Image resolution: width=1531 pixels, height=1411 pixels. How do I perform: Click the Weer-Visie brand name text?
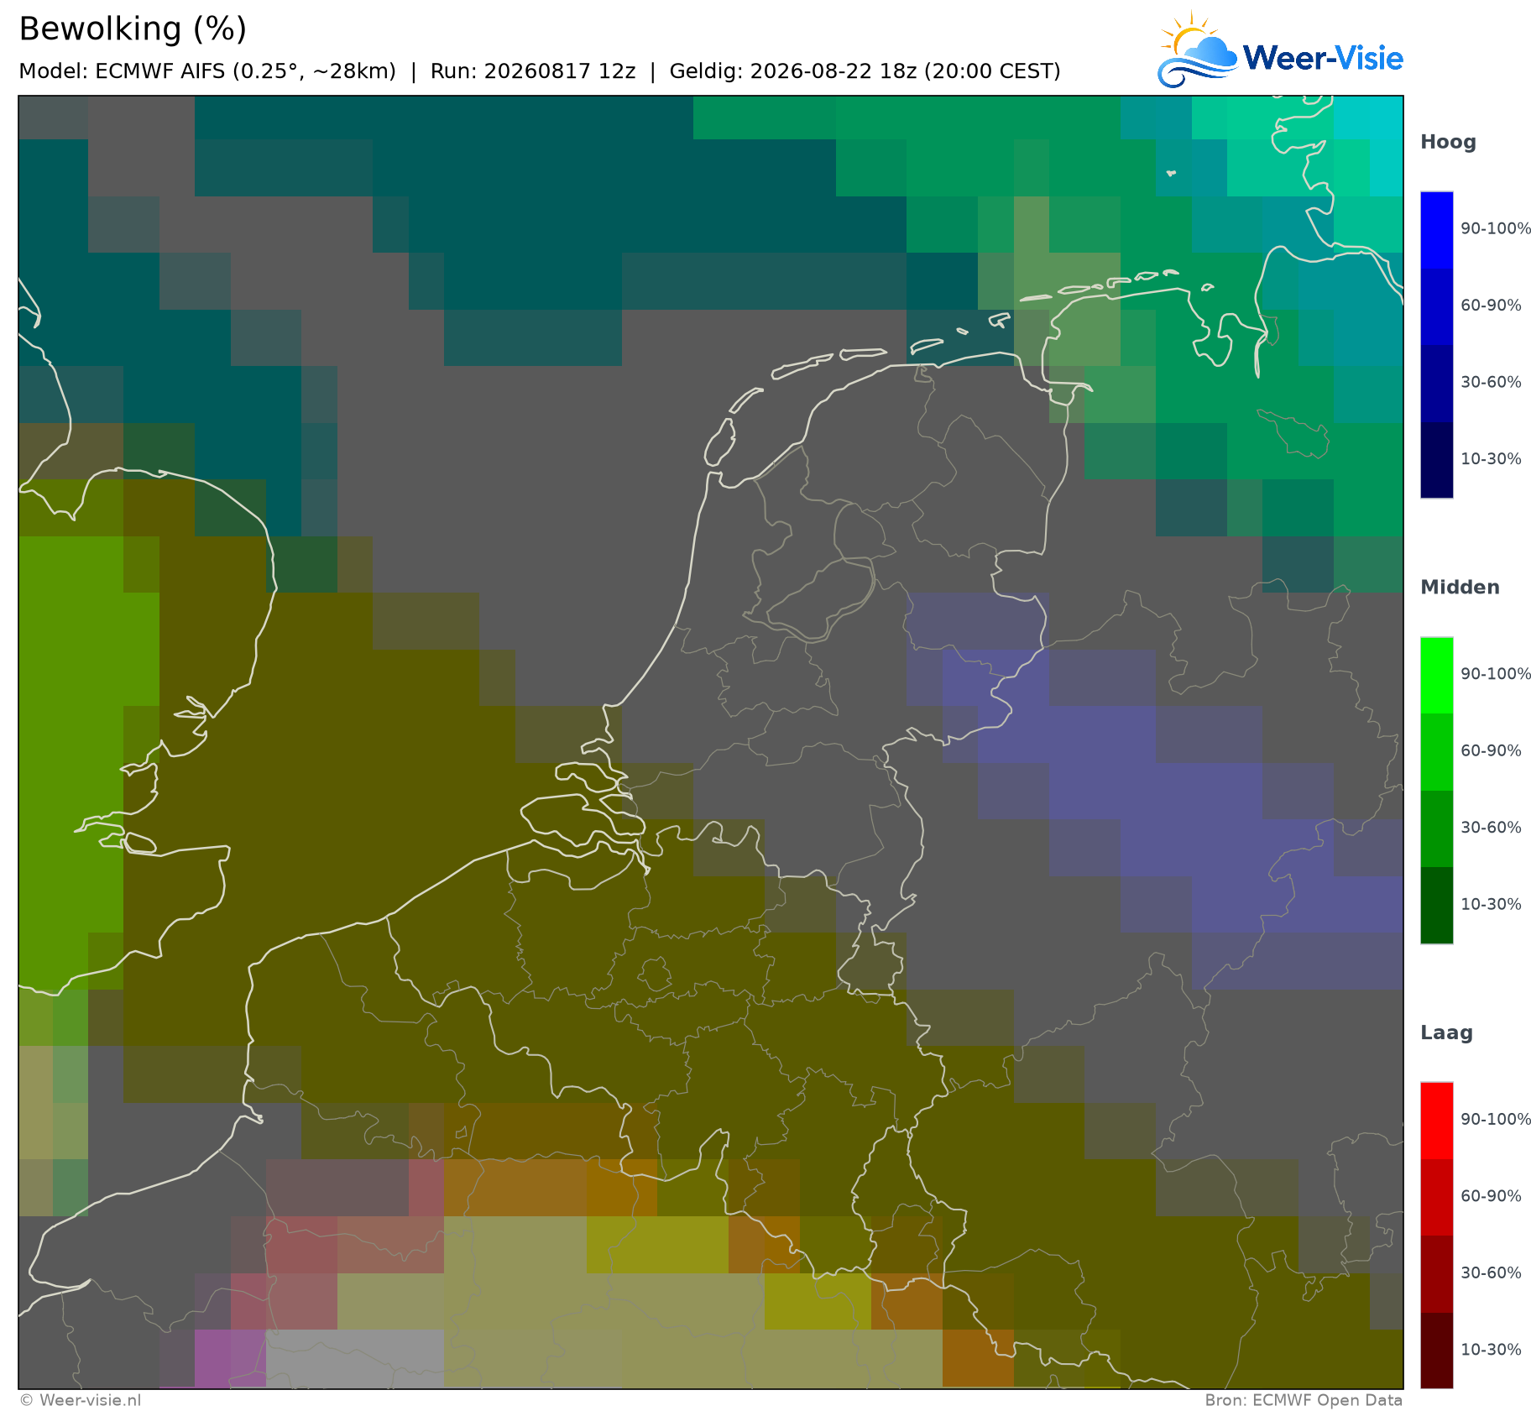coord(1323,58)
